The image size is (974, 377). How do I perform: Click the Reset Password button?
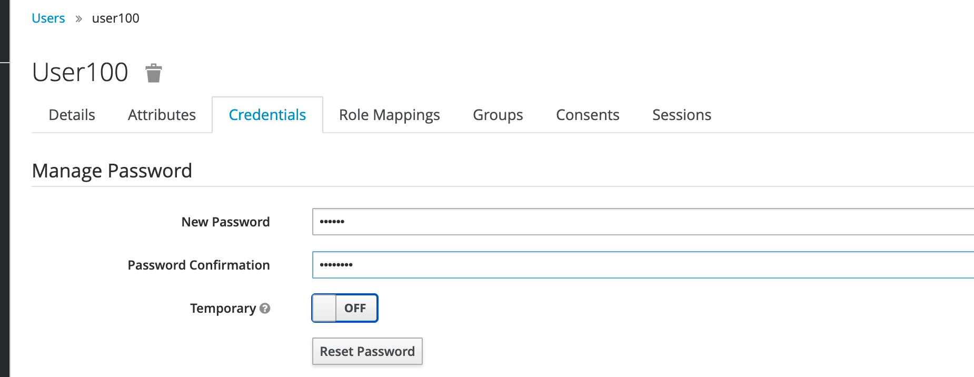pos(367,351)
